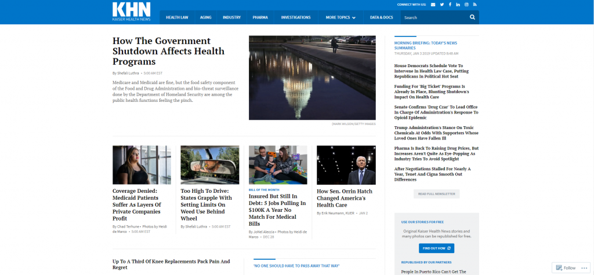Select the Health Law nav item
The image size is (594, 275).
coord(177,17)
